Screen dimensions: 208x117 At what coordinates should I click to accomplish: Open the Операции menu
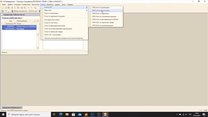(17, 5)
